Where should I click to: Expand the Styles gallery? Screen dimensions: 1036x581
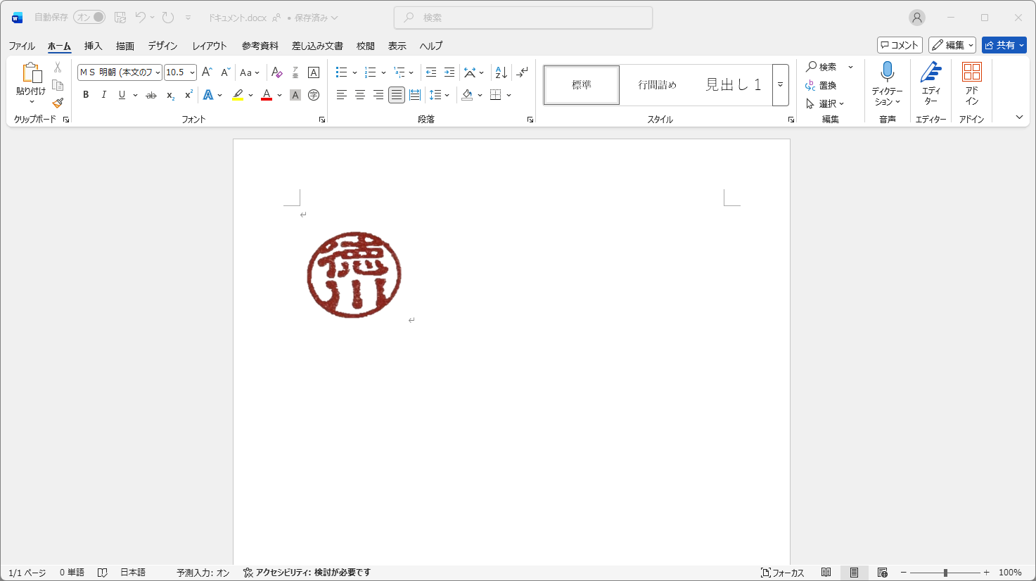[x=780, y=85]
